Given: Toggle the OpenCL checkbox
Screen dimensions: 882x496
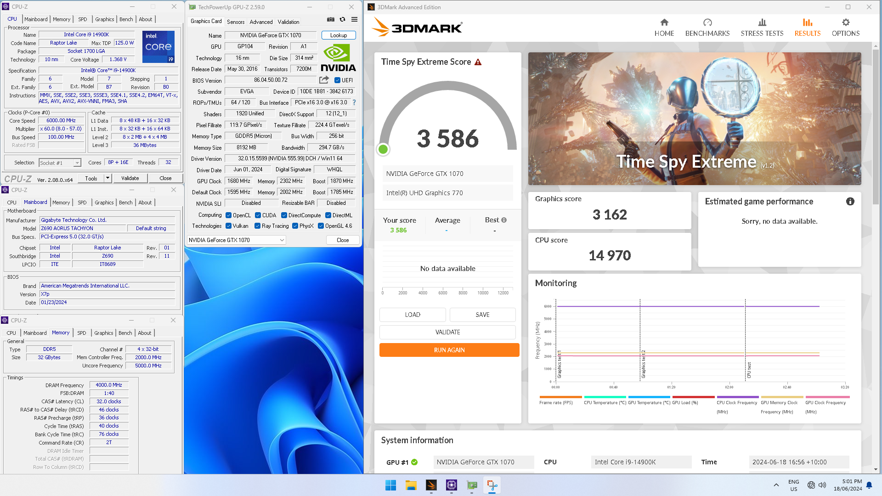Looking at the screenshot, I should pyautogui.click(x=228, y=215).
